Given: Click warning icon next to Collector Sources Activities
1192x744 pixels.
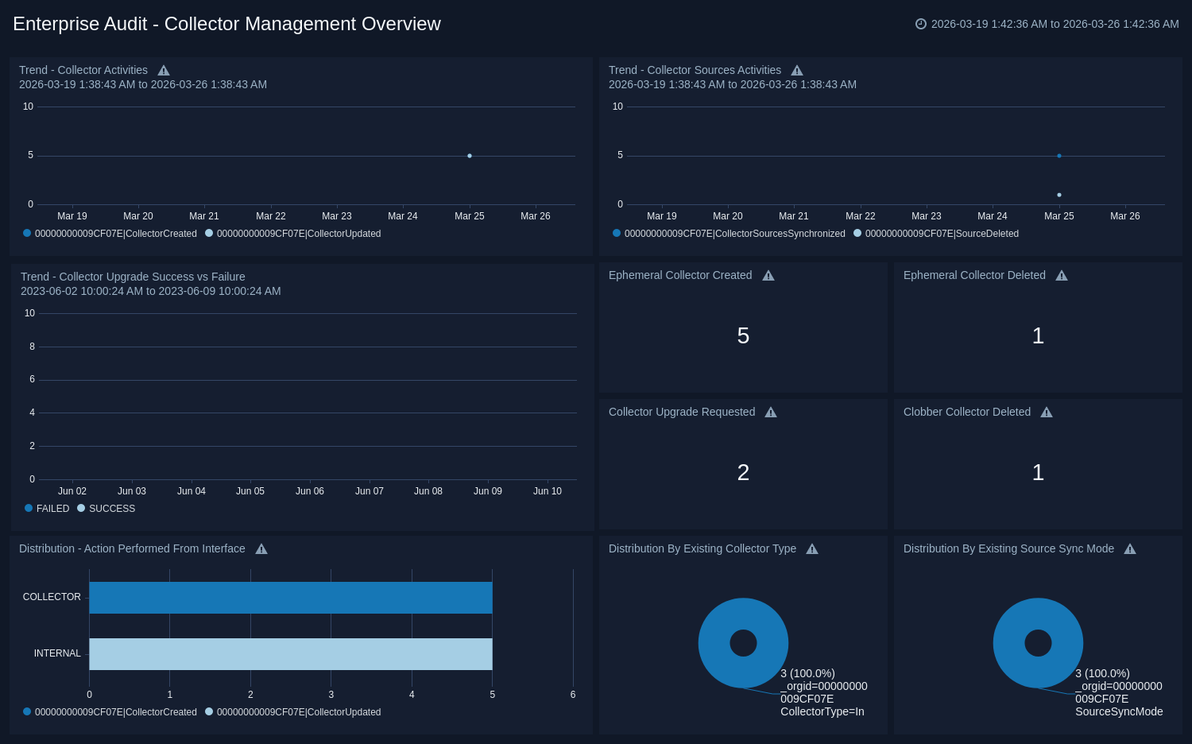Looking at the screenshot, I should pyautogui.click(x=797, y=71).
